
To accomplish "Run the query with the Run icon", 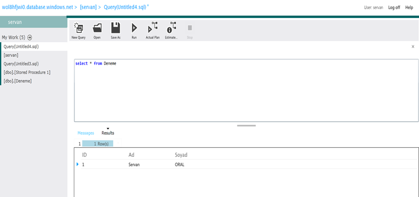I will (134, 27).
